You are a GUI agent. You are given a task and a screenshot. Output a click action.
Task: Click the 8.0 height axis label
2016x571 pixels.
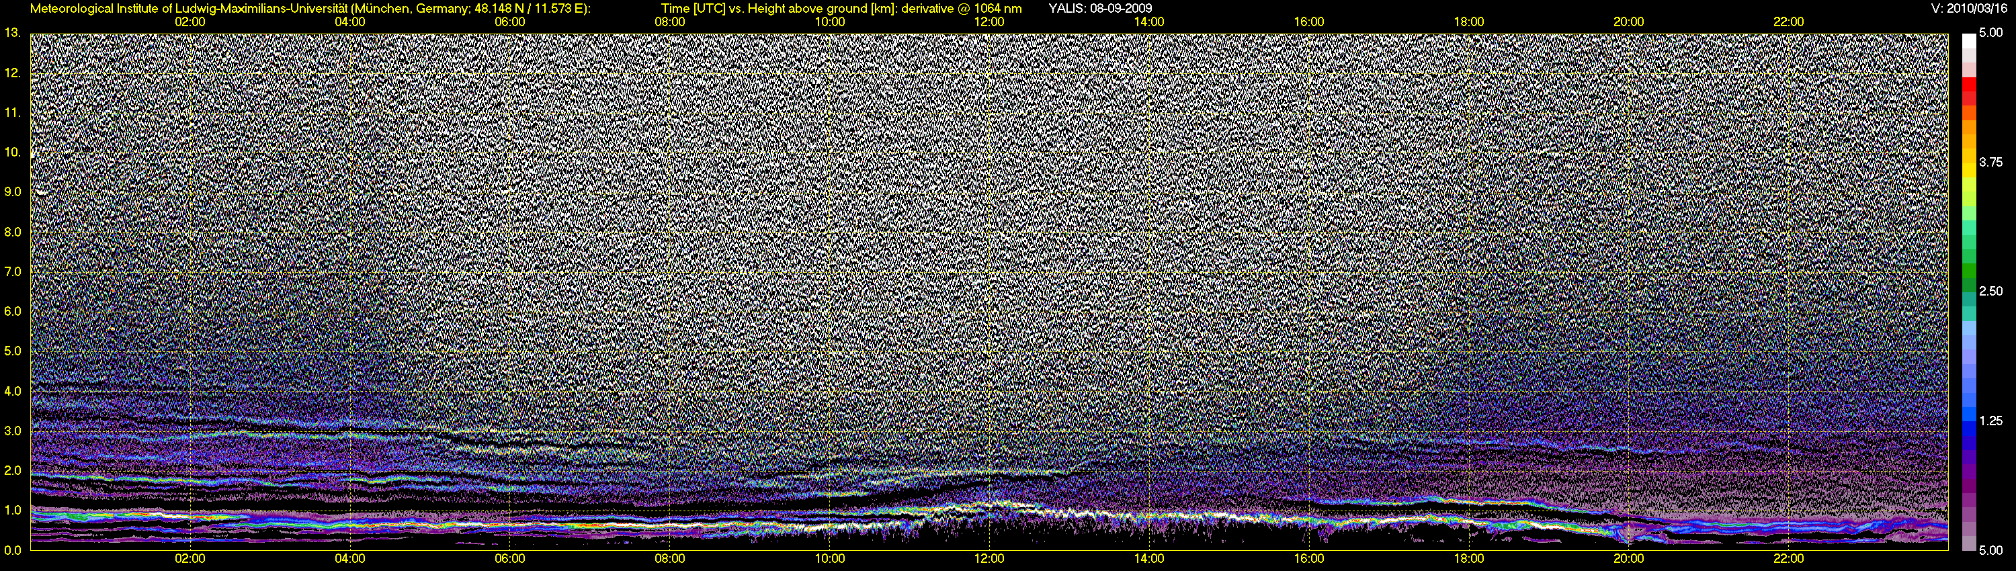[x=11, y=232]
